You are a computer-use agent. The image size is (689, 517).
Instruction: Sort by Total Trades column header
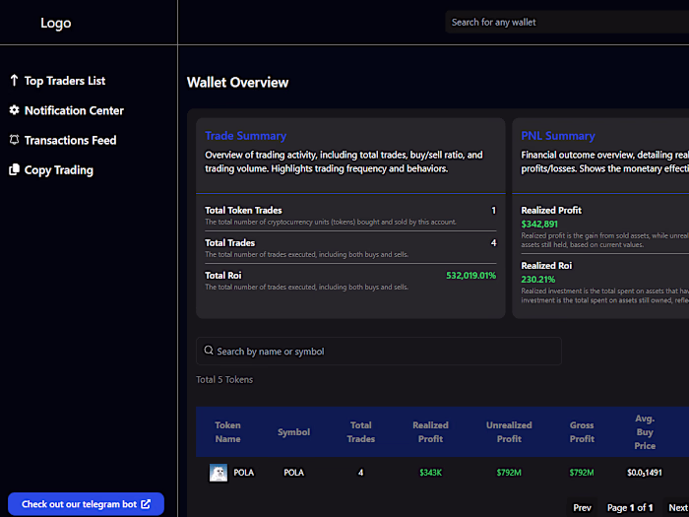361,431
